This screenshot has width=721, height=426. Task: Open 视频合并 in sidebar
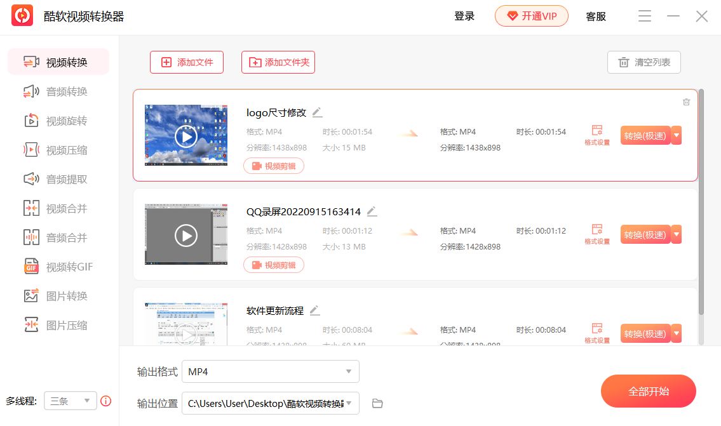point(58,208)
